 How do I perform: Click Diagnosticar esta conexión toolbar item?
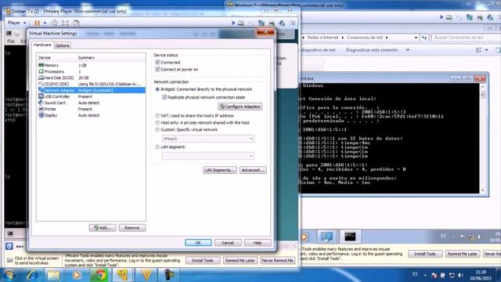pos(372,50)
